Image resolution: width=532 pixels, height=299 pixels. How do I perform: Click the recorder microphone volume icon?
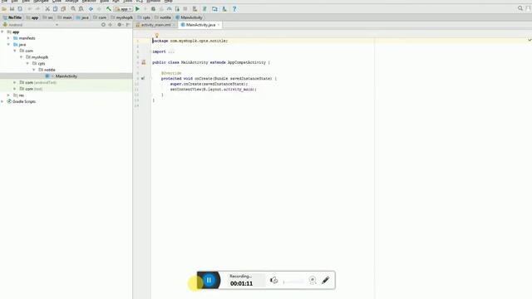click(x=273, y=280)
